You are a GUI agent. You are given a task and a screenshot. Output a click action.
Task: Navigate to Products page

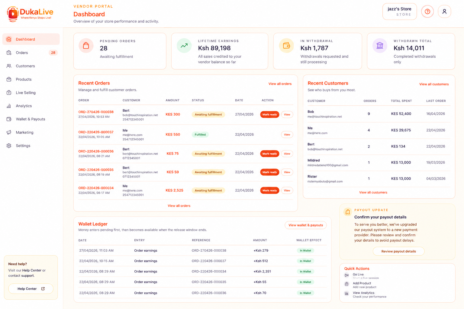point(31,79)
